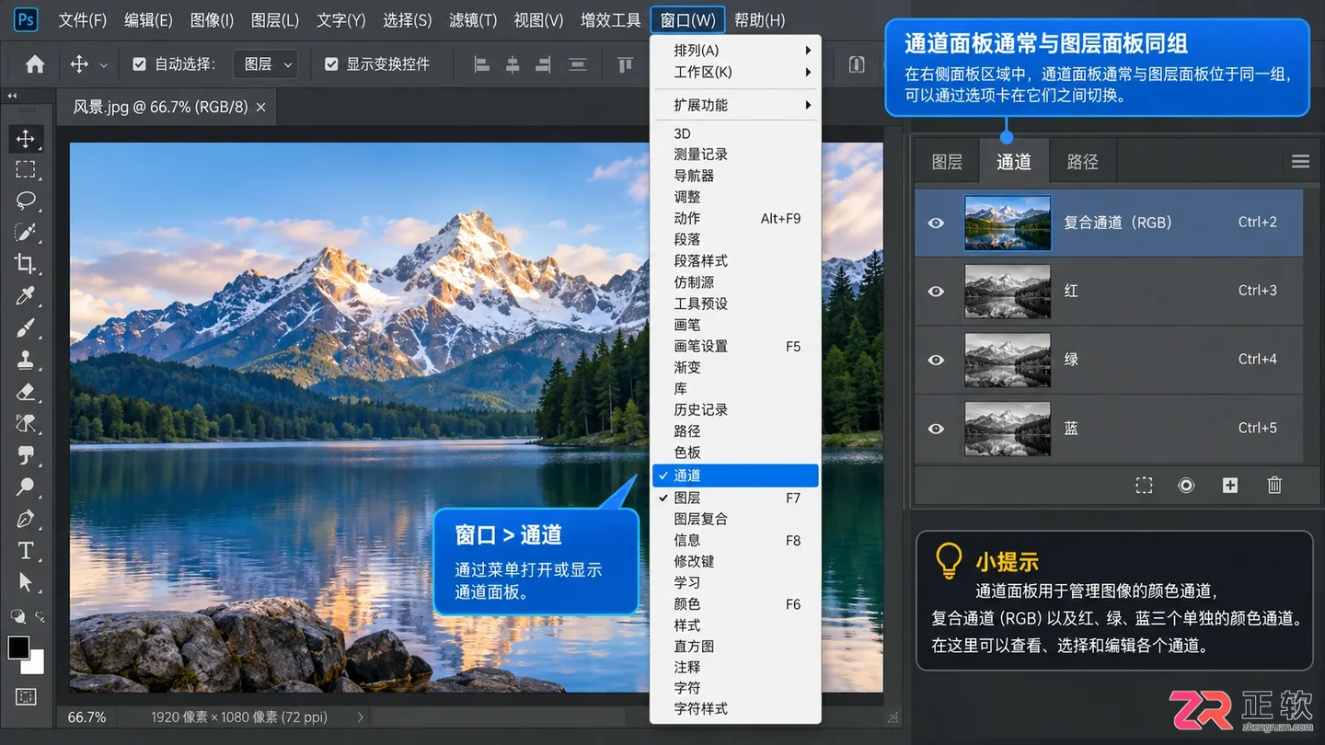Click the 66.7% zoom field
This screenshot has height=745, width=1325.
tap(87, 716)
